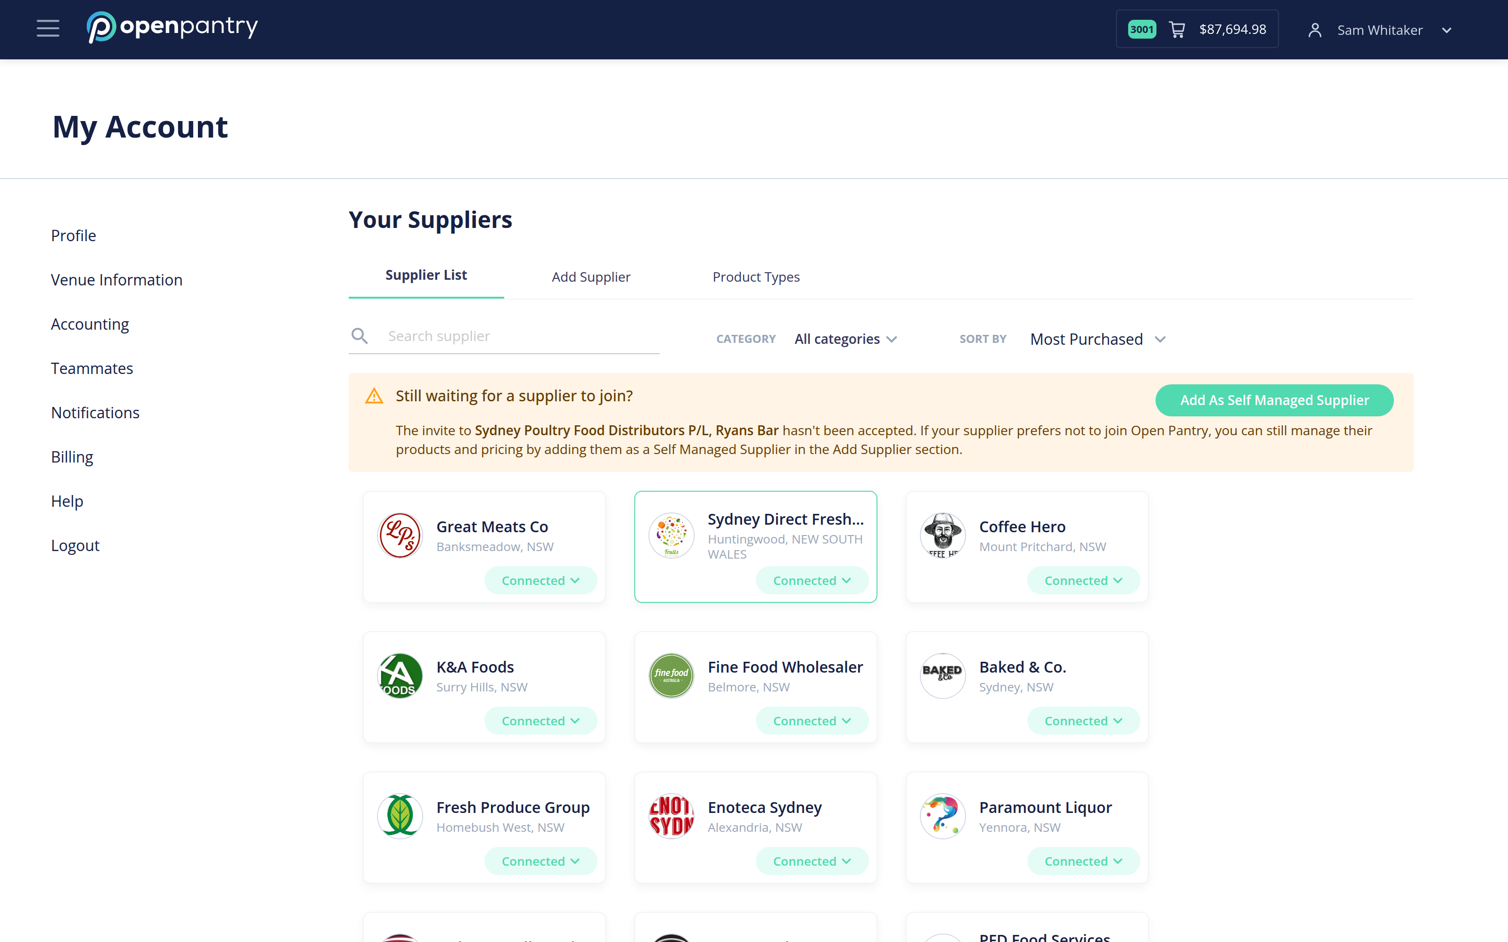The image size is (1508, 942).
Task: Open the Help page
Action: click(x=67, y=501)
